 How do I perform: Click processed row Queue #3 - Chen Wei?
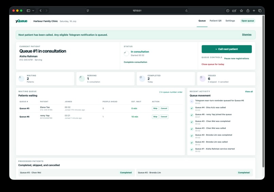point(76,173)
